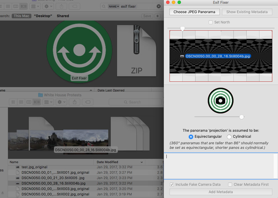
Task: Click the camera target icon in Exif Fixer
Action: coord(220,100)
